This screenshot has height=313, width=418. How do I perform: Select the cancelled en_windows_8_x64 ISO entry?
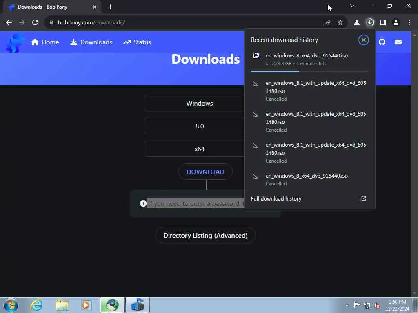[310, 180]
